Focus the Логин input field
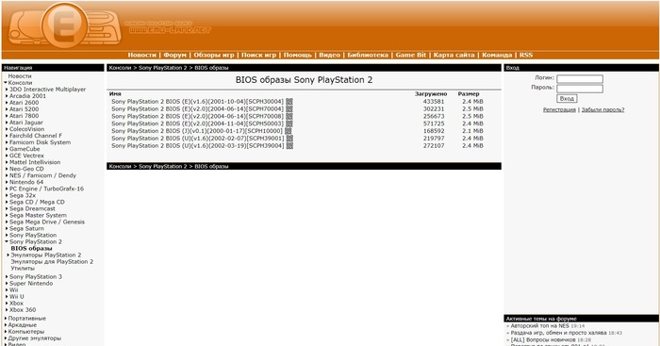Viewport: 660px width, 346px height. [580, 78]
